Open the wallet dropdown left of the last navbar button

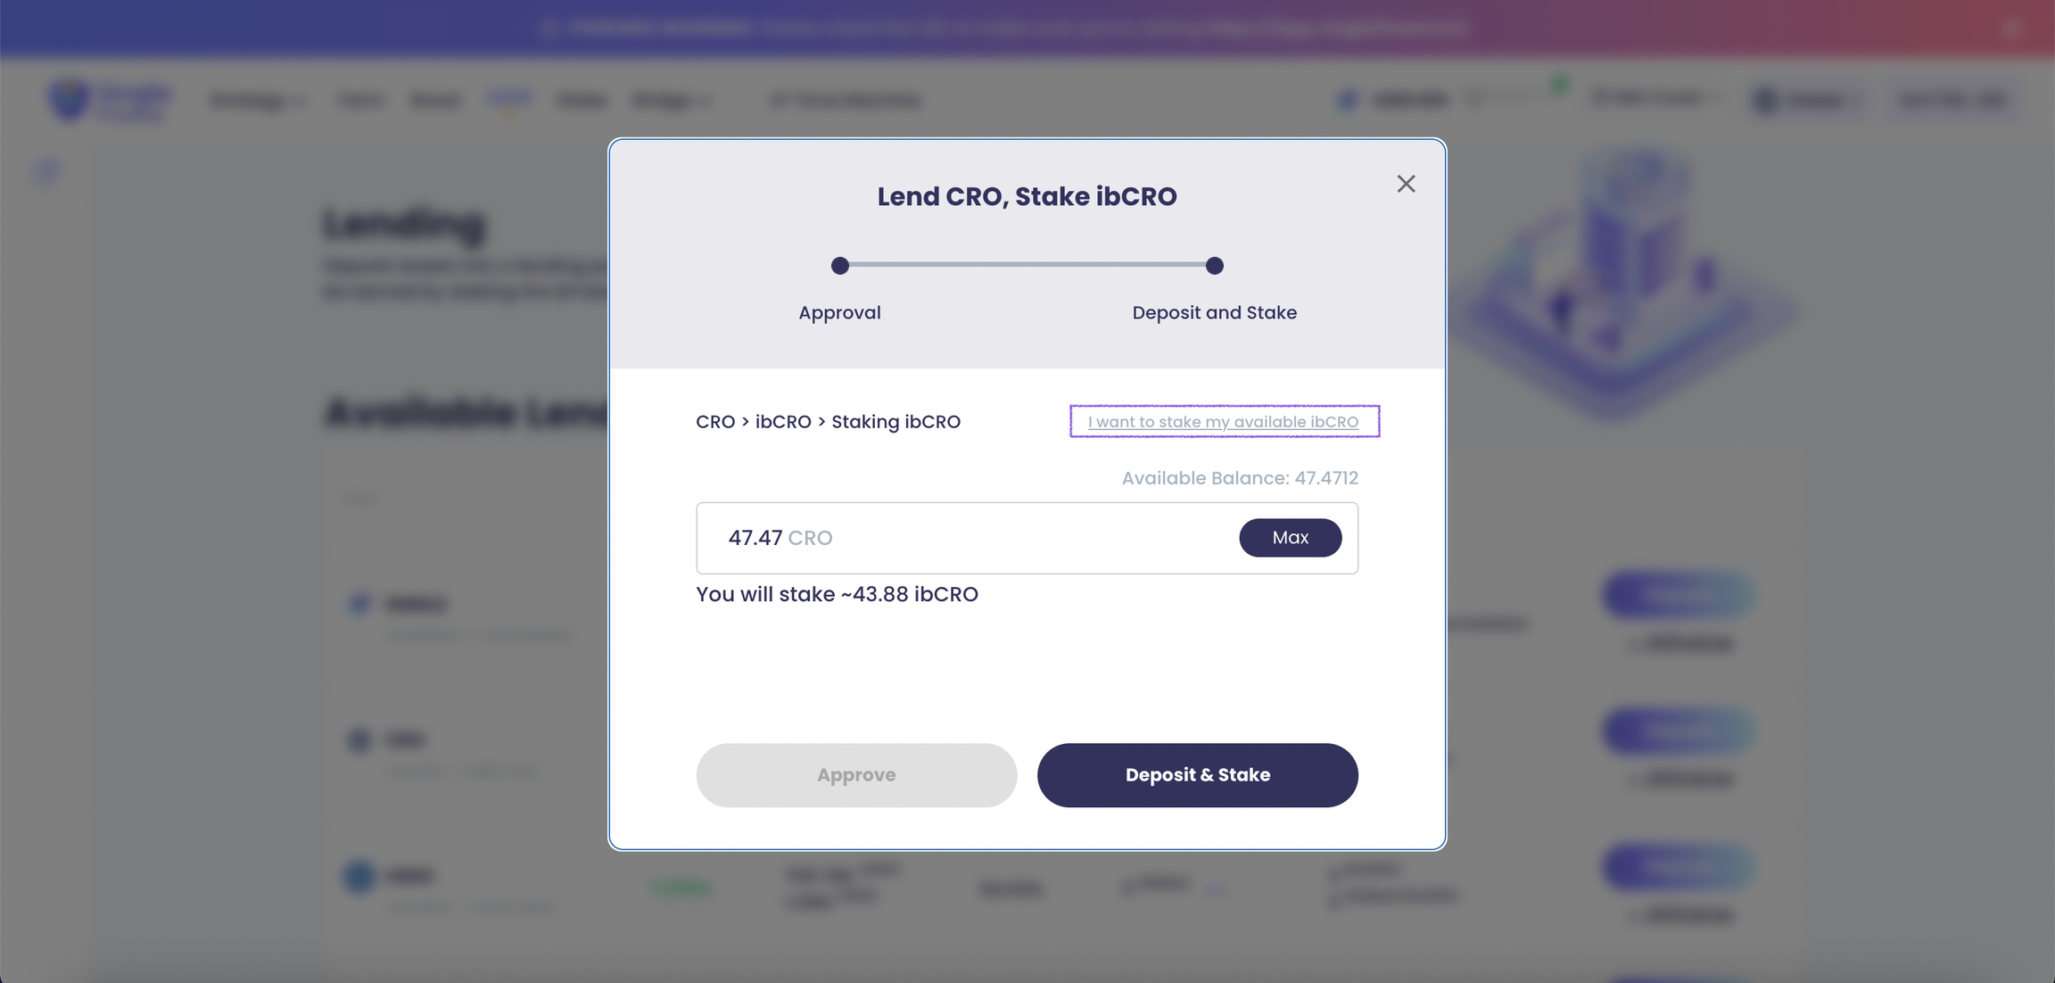tap(1809, 100)
